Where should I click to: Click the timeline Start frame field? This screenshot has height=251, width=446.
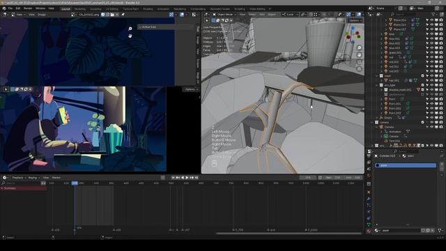[x=333, y=178]
